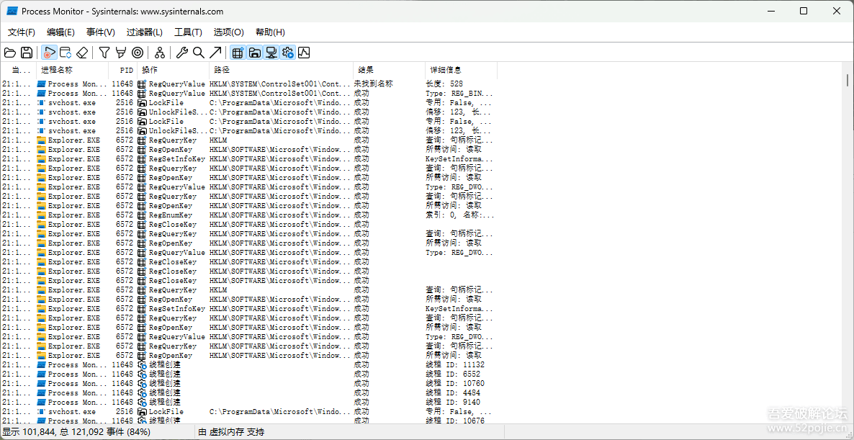Image resolution: width=854 pixels, height=440 pixels.
Task: Click the Open log file icon
Action: [10, 53]
